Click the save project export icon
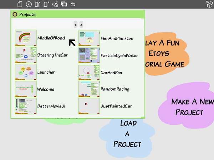This screenshot has height=160, width=214. [x=46, y=4]
